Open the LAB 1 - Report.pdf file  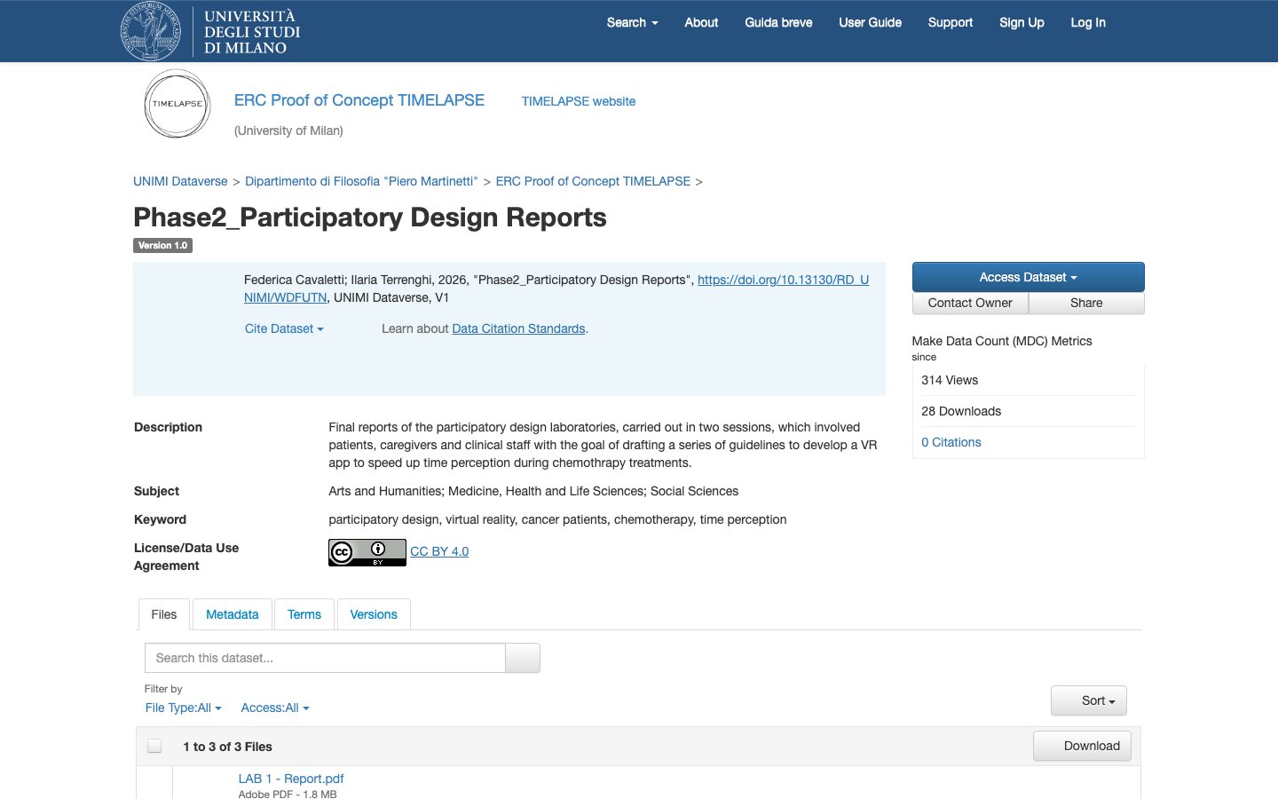point(291,779)
